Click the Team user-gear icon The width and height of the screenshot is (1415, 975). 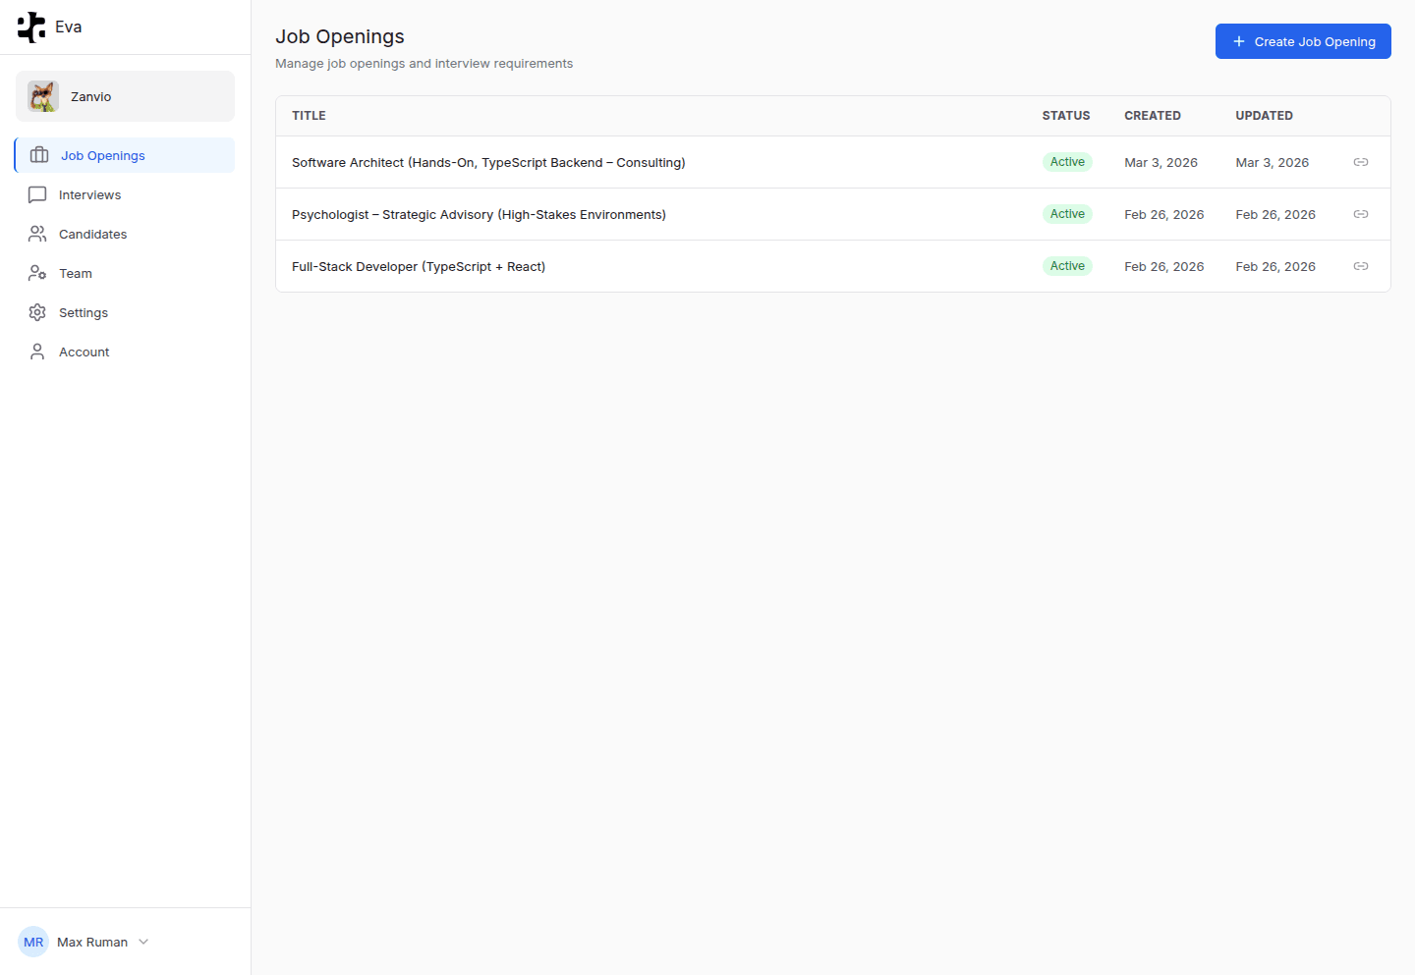pyautogui.click(x=37, y=273)
